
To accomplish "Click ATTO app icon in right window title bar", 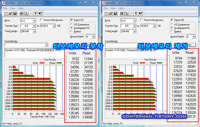I will click(104, 3).
